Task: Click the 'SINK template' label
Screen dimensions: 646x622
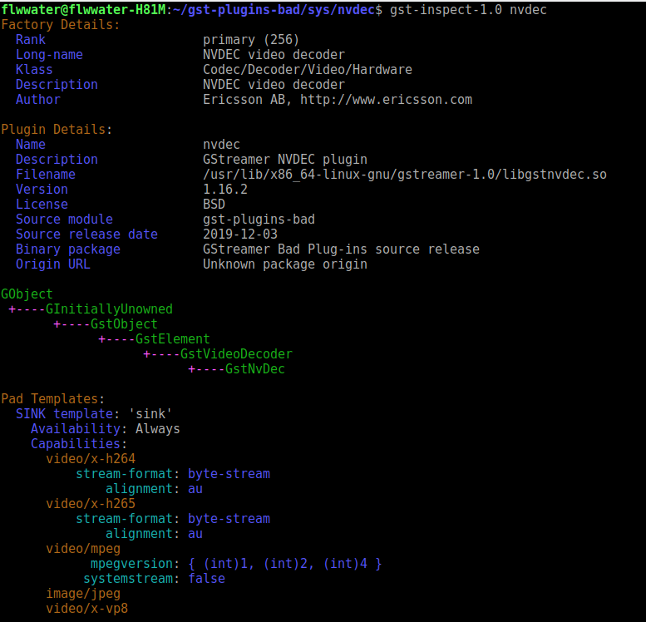Action: [64, 414]
